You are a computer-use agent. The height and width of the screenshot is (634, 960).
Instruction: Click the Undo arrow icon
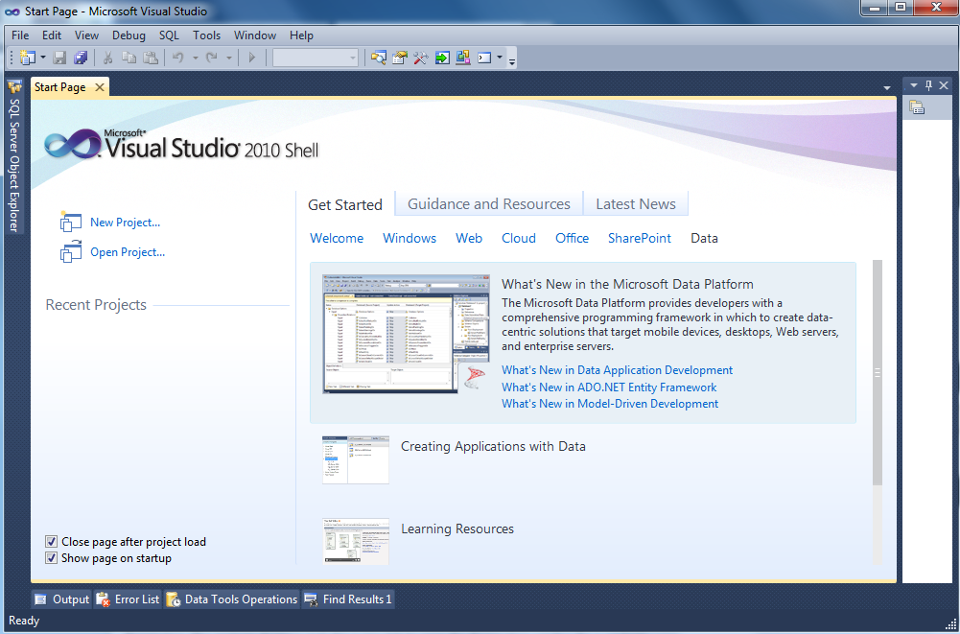(x=178, y=58)
